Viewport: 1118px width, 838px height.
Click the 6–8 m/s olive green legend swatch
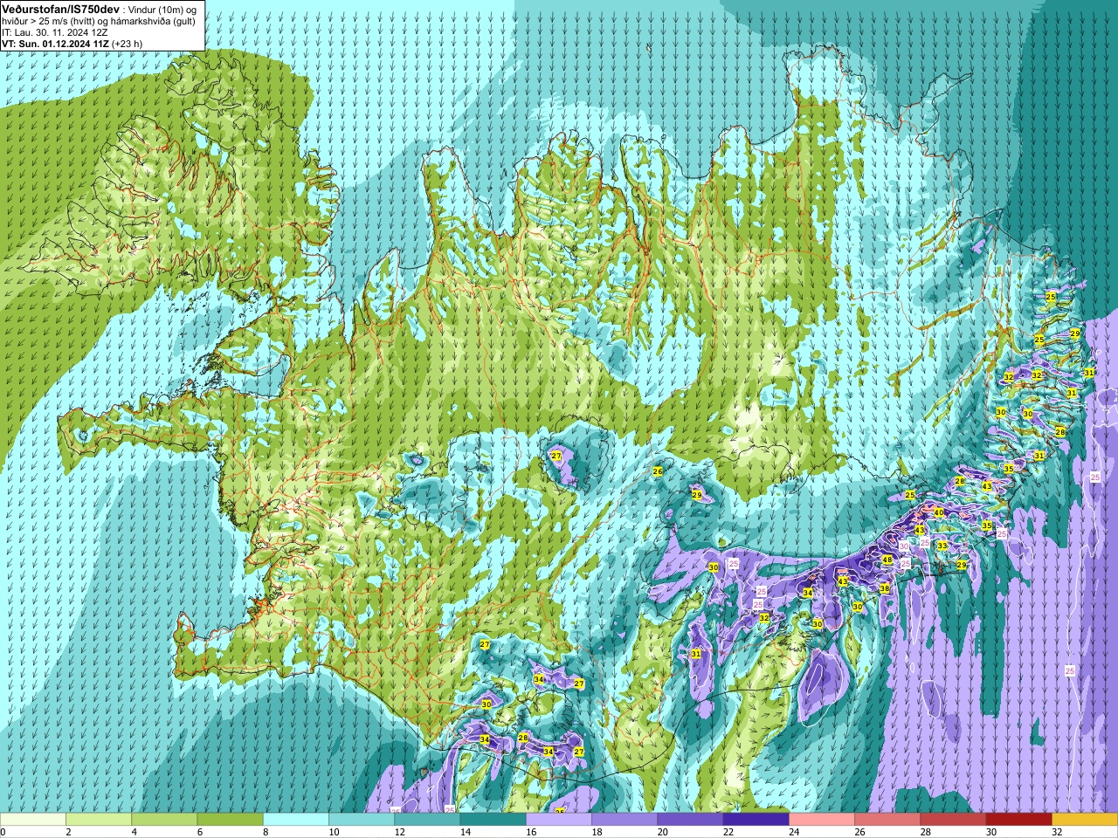point(230,820)
